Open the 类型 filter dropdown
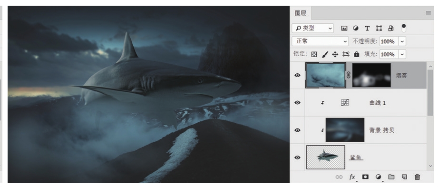This screenshot has height=187, width=438. tap(313, 28)
